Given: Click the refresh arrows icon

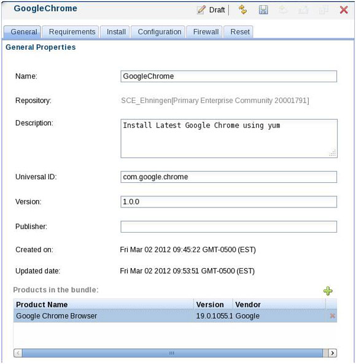Looking at the screenshot, I should click(x=242, y=10).
